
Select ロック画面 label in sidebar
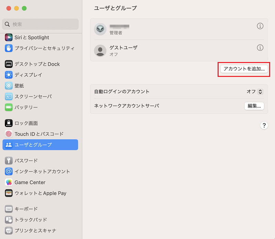26,123
